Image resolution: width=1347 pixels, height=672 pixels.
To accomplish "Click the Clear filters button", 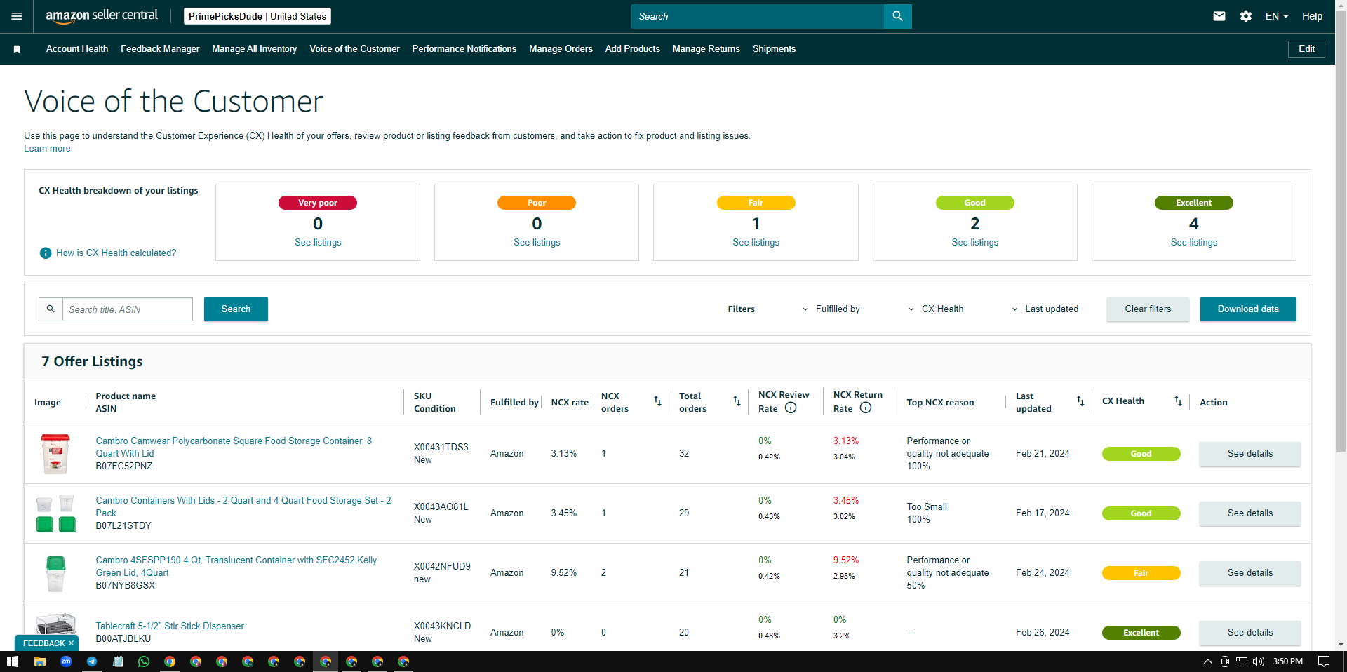I will coord(1148,309).
